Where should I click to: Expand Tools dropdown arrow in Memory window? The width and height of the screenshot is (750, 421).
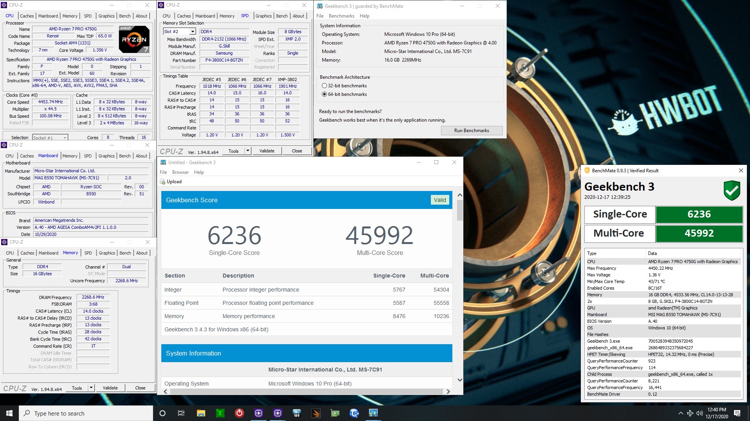pyautogui.click(x=91, y=388)
